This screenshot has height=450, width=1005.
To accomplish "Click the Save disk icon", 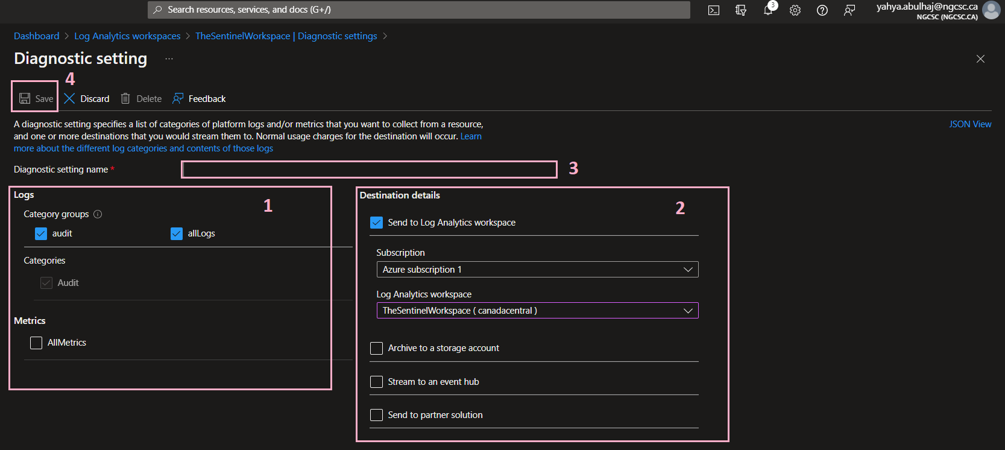I will 25,98.
